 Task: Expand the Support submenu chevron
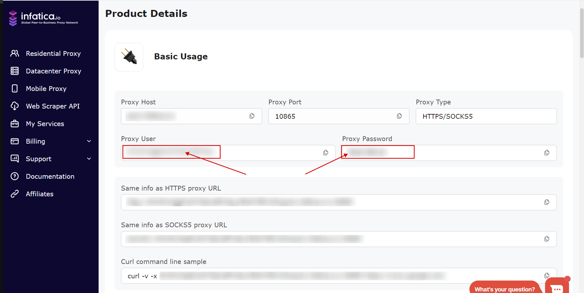click(x=89, y=159)
